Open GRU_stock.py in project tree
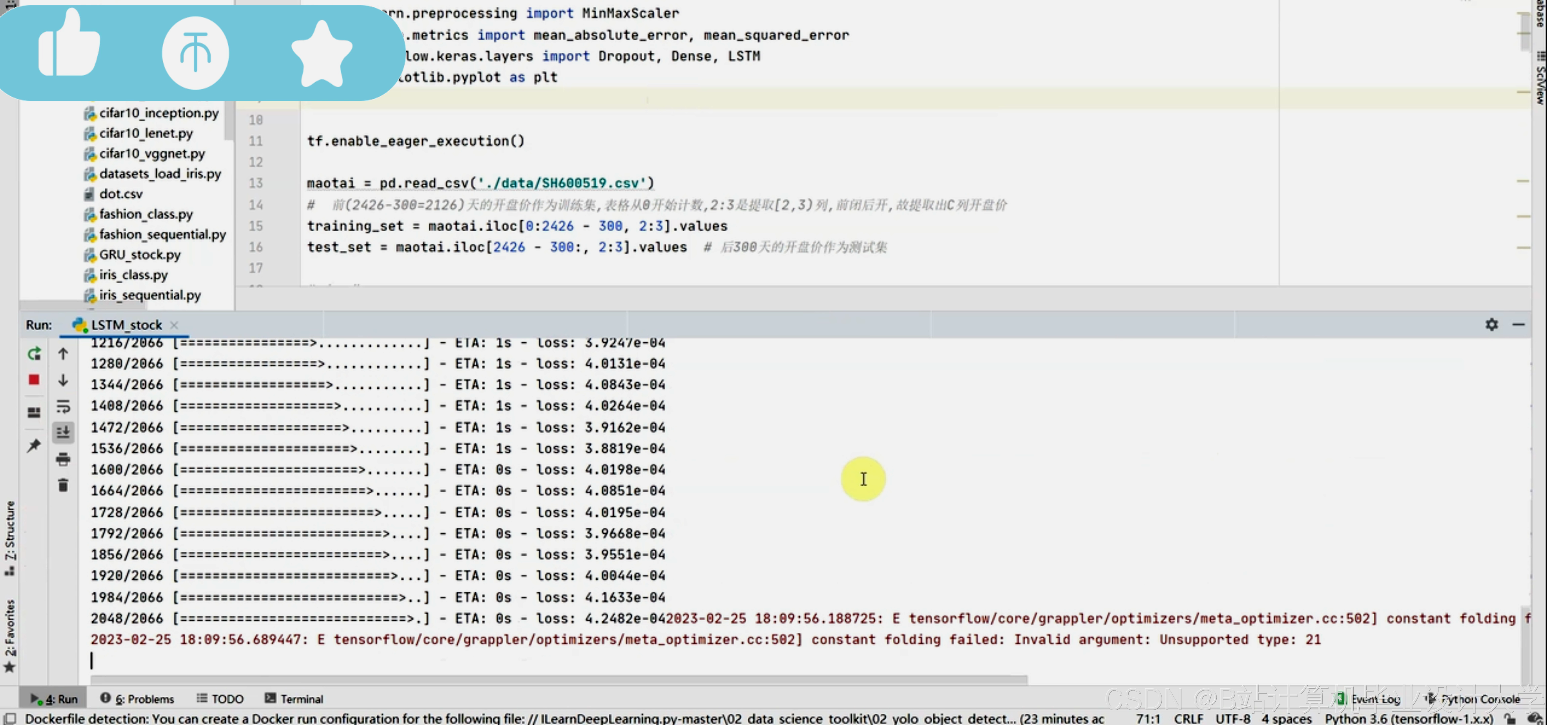This screenshot has width=1547, height=725. 139,254
